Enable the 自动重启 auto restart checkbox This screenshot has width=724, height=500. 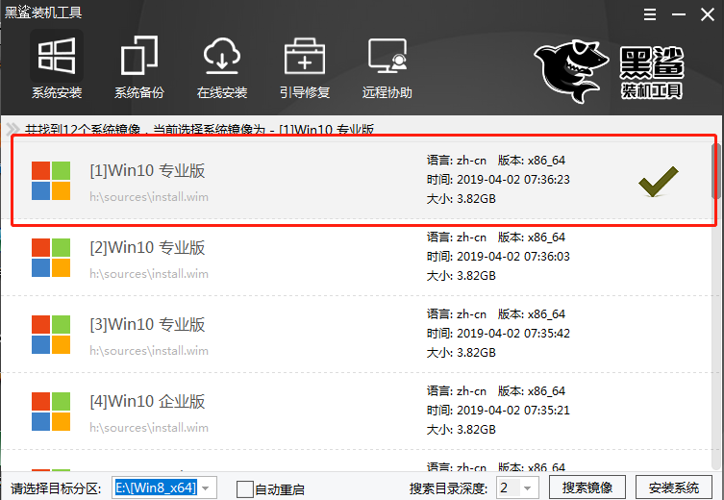[245, 488]
